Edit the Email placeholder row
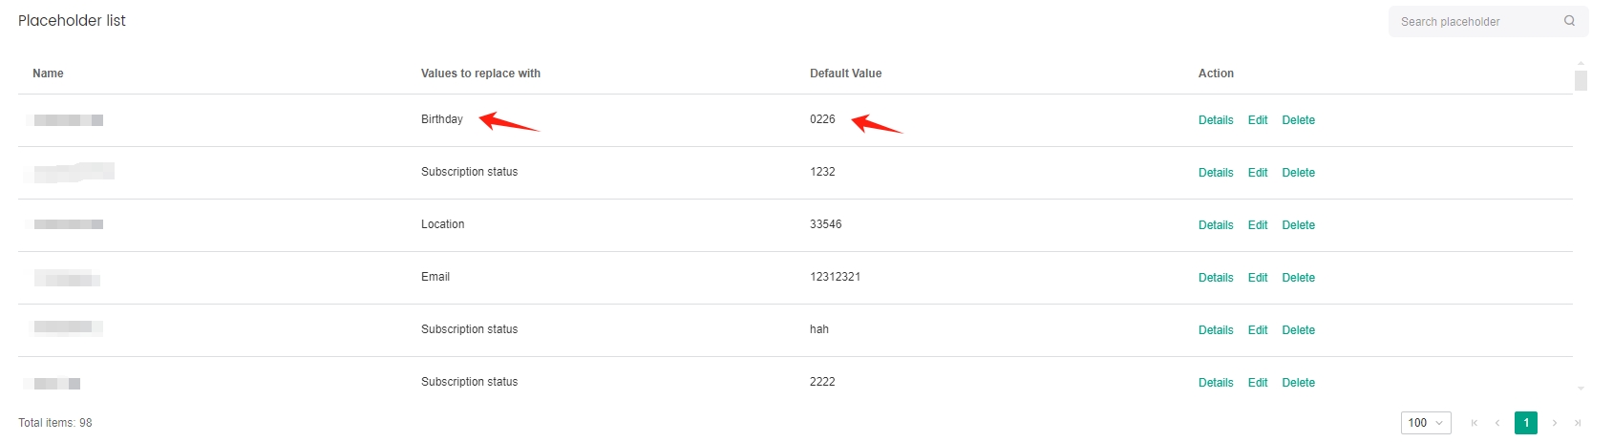 point(1258,278)
